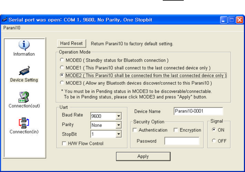Enable the Encryption checkbox

176,130
